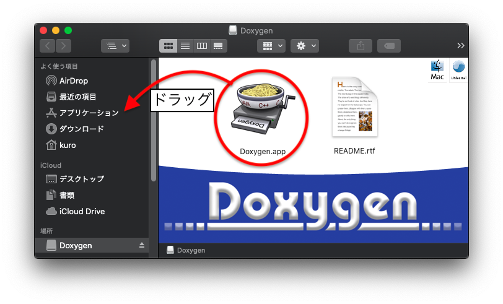The width and height of the screenshot is (503, 304).
Task: Click the ダウンロード sidebar arrow icon
Action: (51, 129)
